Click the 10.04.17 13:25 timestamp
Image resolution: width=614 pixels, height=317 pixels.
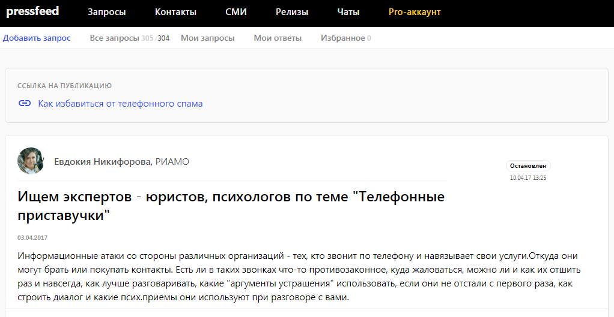(528, 178)
